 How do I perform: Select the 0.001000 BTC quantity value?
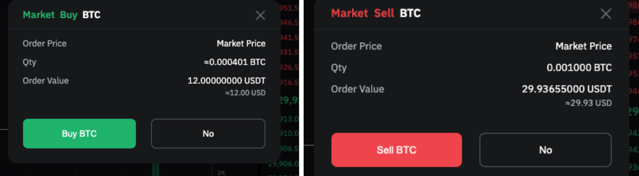point(579,68)
